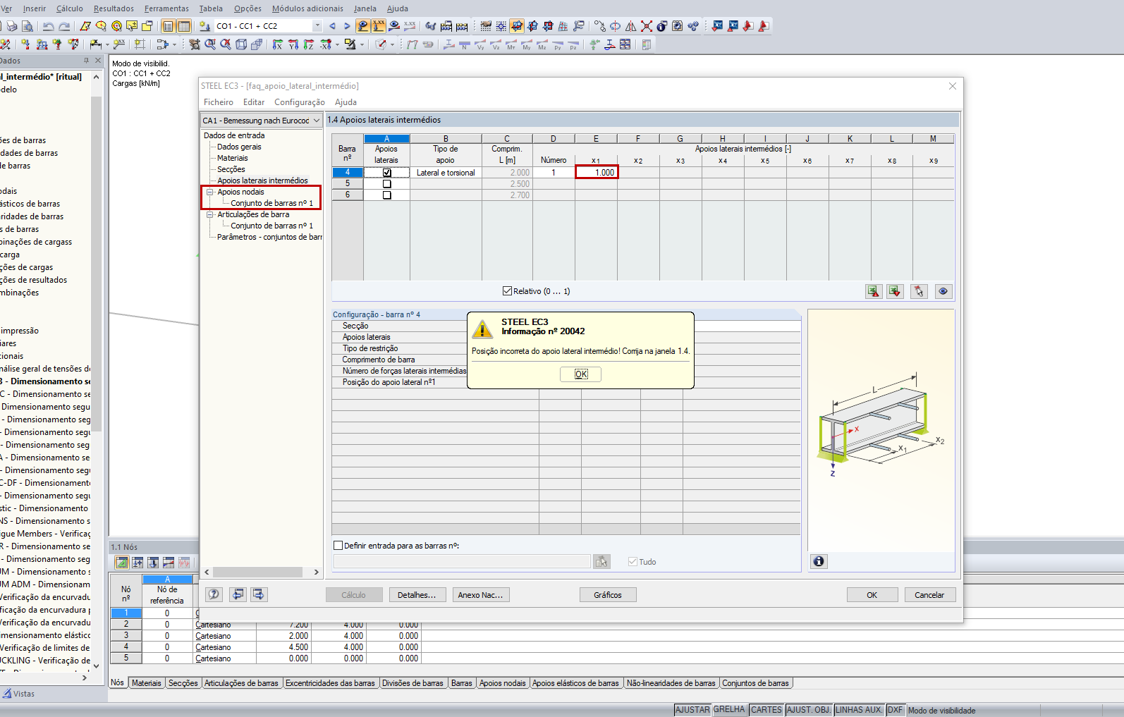
Task: Uncheck Apoios laterais for bar 4
Action: (386, 173)
